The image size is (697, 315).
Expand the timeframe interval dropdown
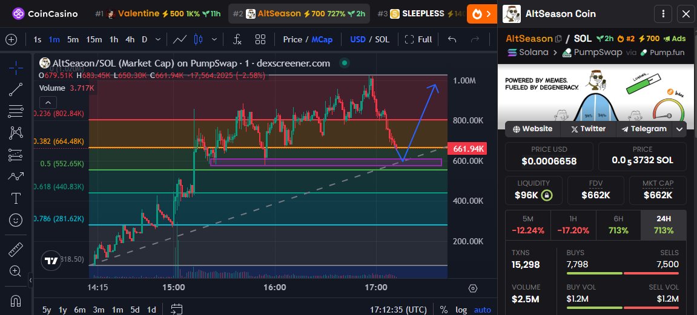pyautogui.click(x=158, y=39)
